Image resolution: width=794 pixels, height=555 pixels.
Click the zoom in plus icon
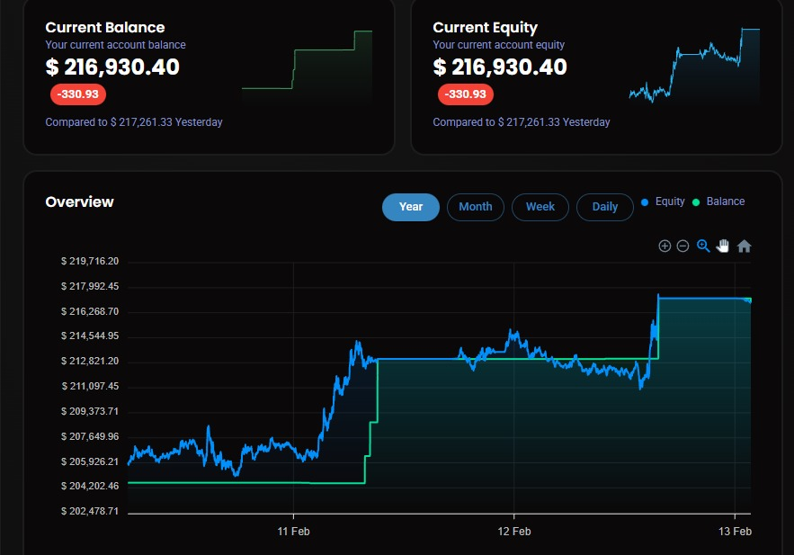point(665,246)
